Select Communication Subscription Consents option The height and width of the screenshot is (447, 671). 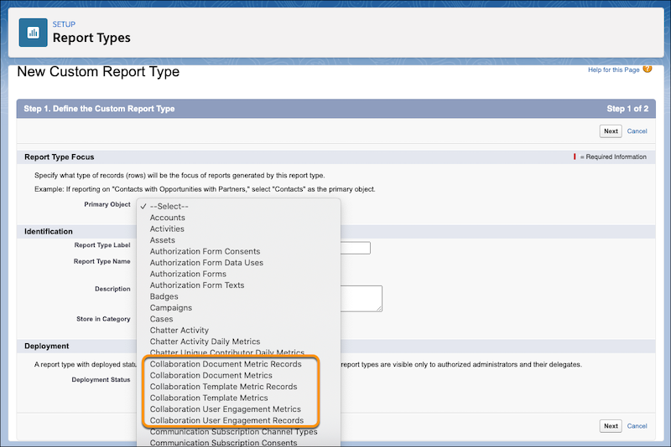pos(238,443)
